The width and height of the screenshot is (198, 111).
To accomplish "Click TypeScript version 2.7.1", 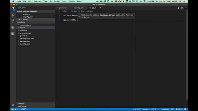I will click(172, 109).
